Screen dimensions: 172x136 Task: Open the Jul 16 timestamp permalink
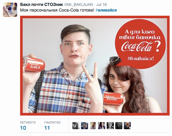[101, 5]
